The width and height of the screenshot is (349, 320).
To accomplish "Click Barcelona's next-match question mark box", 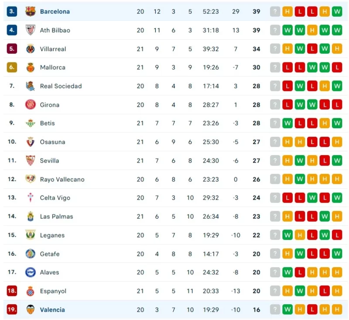I will click(275, 11).
